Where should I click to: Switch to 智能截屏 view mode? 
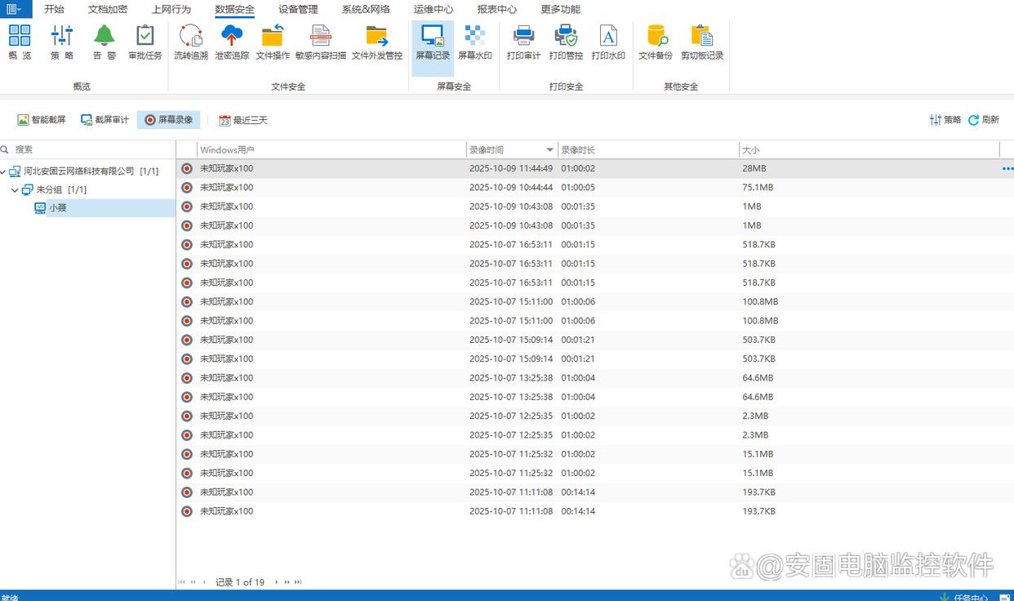[x=42, y=120]
